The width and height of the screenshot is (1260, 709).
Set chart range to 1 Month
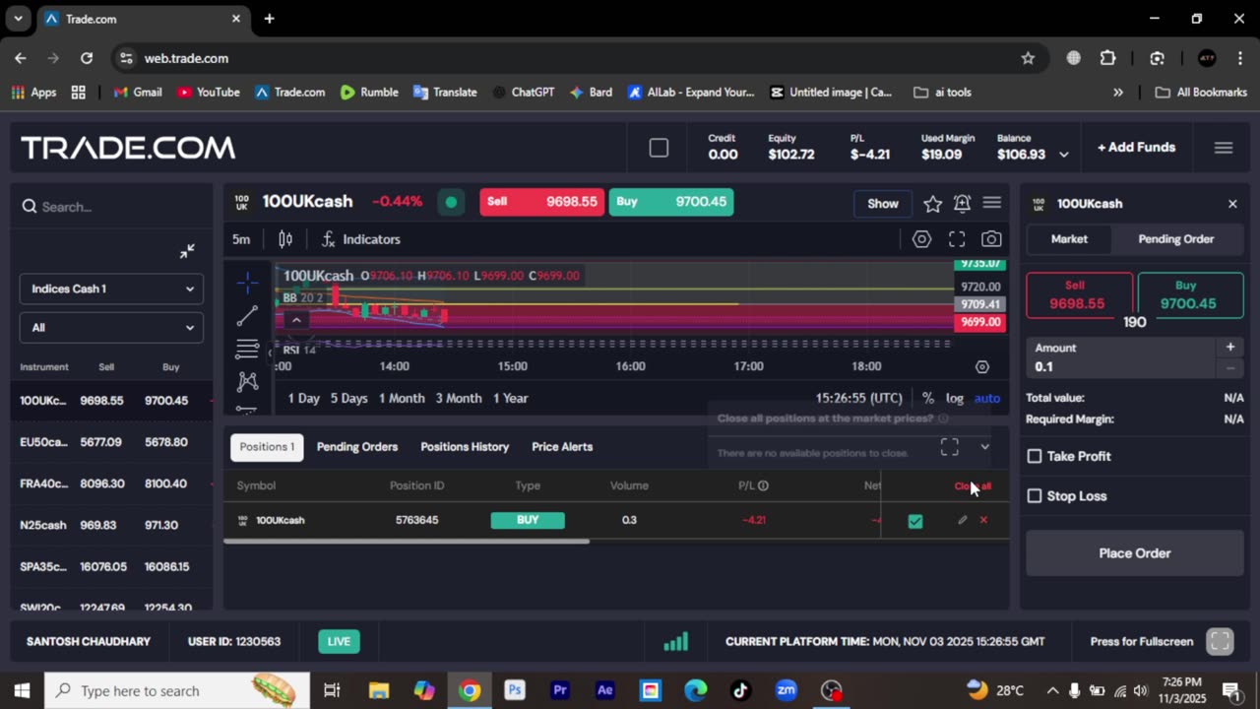402,398
